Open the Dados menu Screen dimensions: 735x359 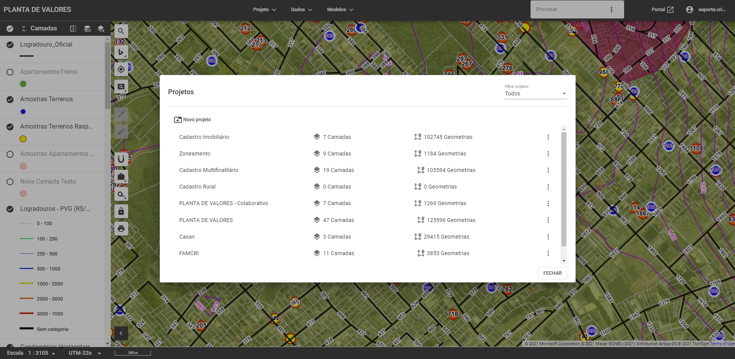coord(301,10)
